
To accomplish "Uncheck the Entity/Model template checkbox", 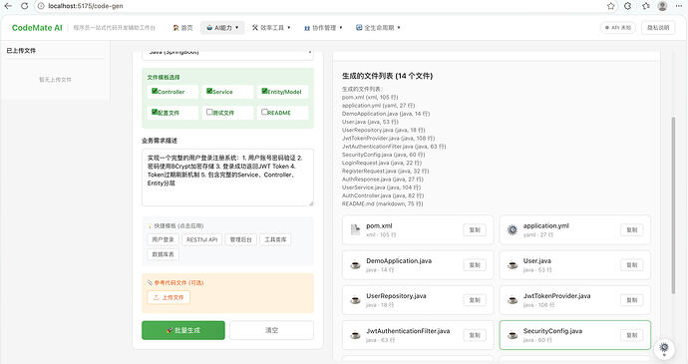I will [x=264, y=91].
